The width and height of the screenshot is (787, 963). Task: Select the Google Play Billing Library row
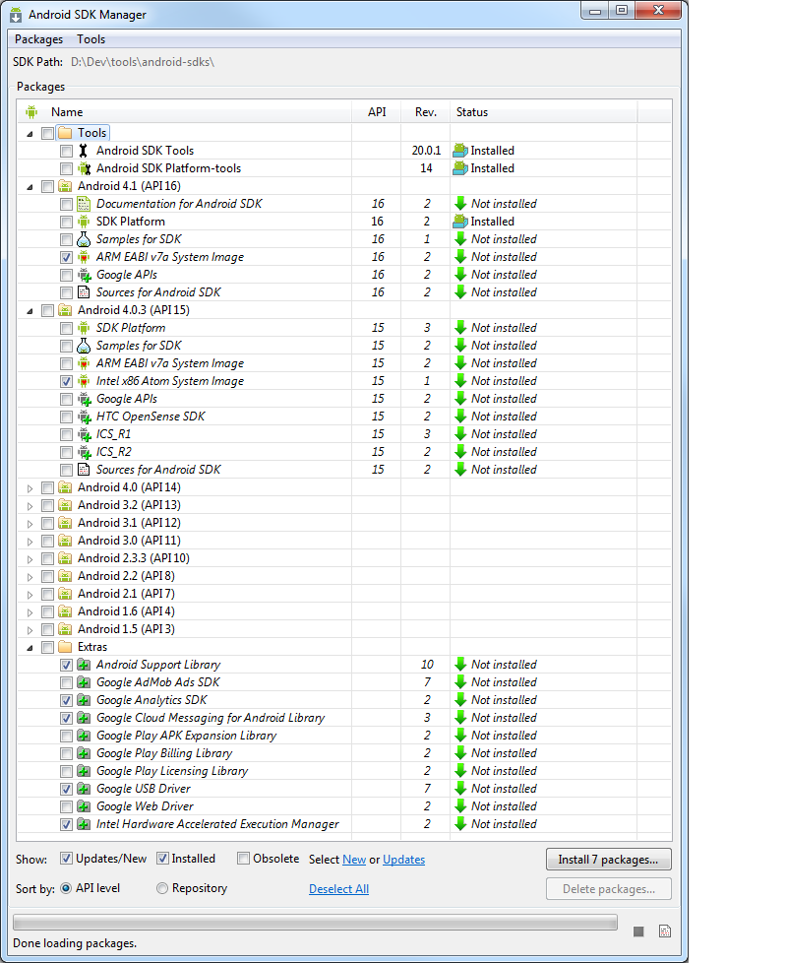click(x=343, y=753)
